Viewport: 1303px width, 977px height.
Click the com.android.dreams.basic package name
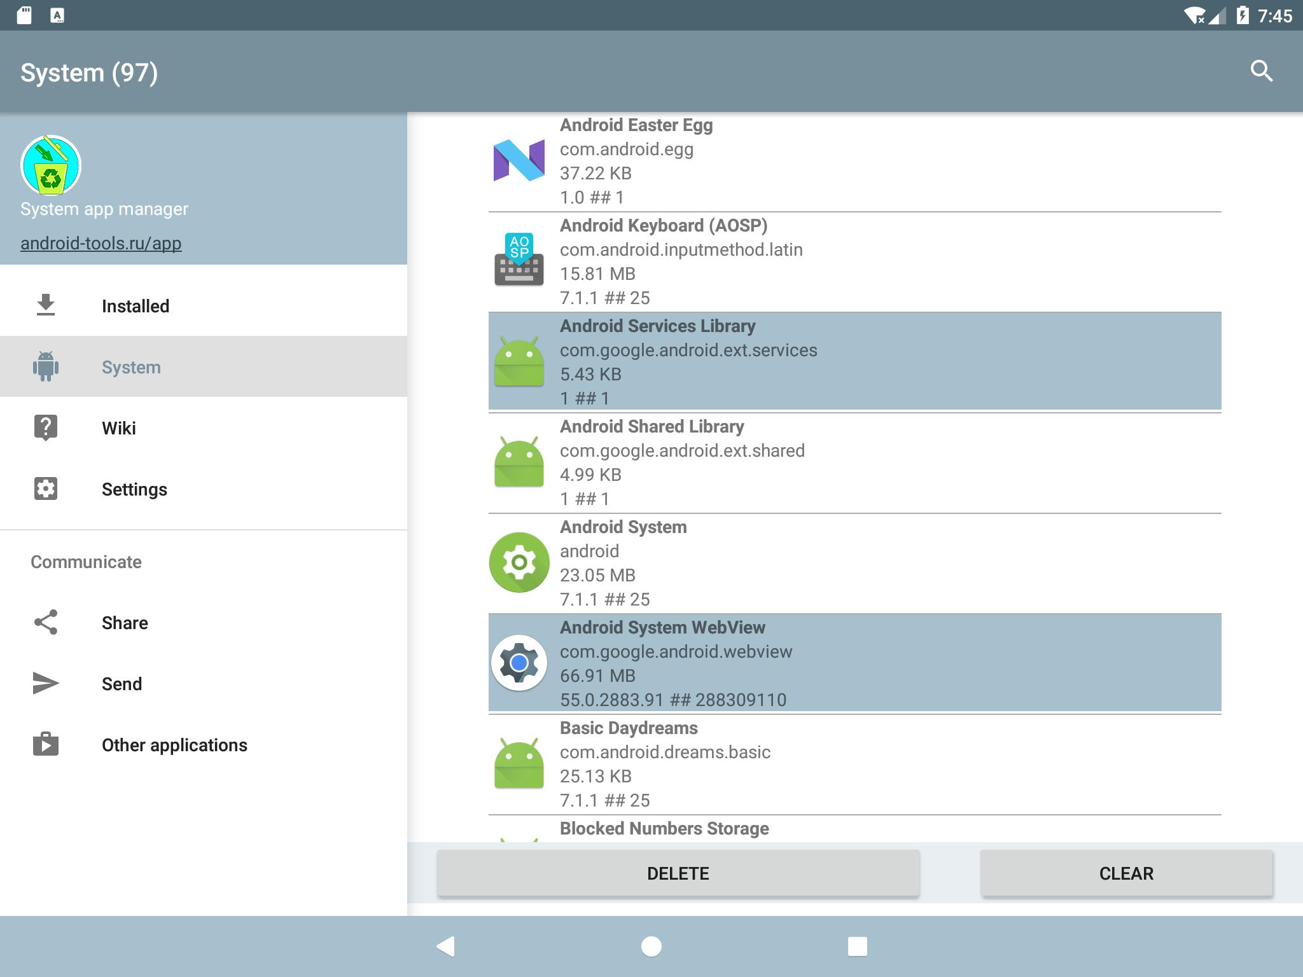pos(665,752)
